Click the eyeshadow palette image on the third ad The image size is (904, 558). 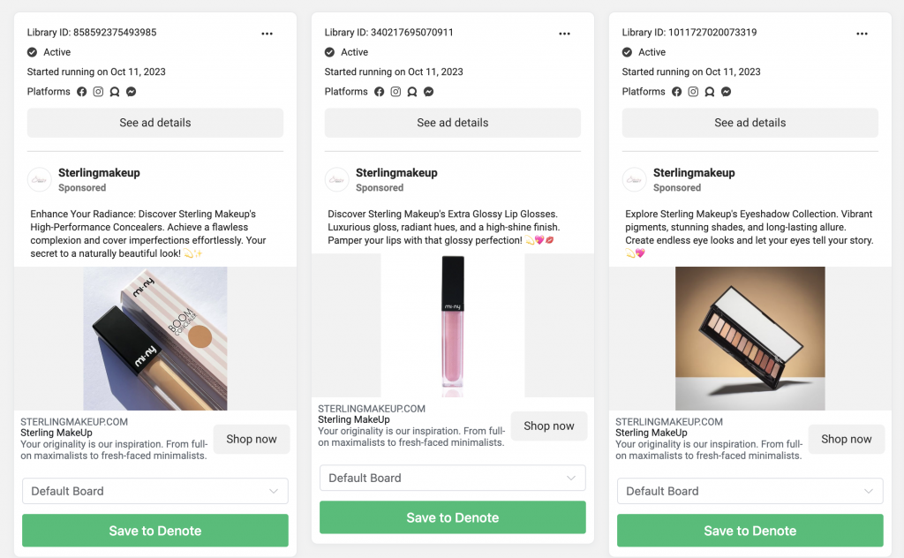point(750,338)
